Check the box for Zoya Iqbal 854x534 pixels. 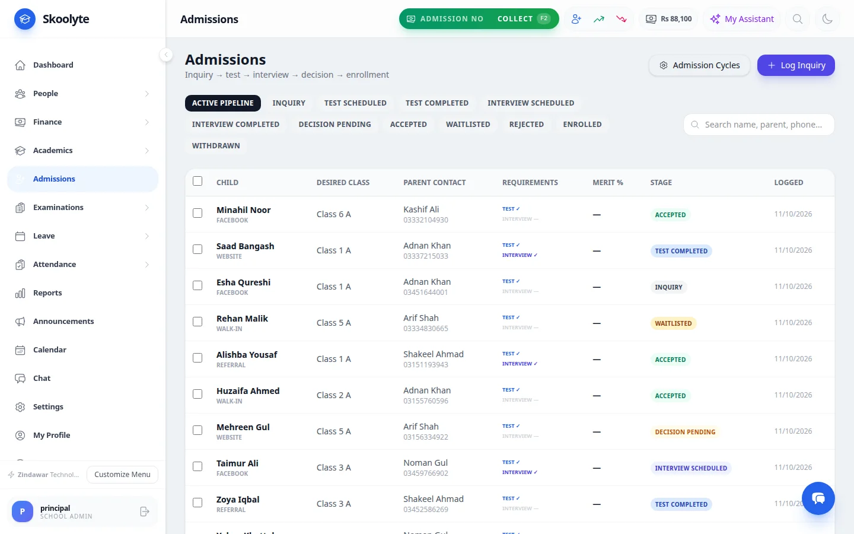[197, 503]
